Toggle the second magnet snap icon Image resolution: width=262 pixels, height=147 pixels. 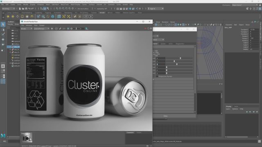pos(60,9)
